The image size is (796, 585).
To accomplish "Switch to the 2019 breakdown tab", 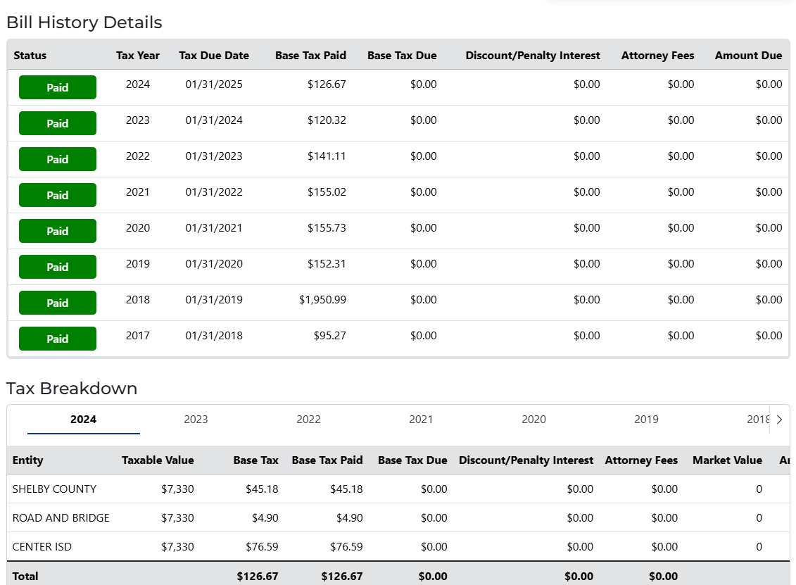I will click(x=646, y=420).
